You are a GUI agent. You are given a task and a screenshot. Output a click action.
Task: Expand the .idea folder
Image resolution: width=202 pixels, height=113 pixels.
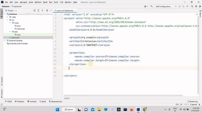pos(7,17)
